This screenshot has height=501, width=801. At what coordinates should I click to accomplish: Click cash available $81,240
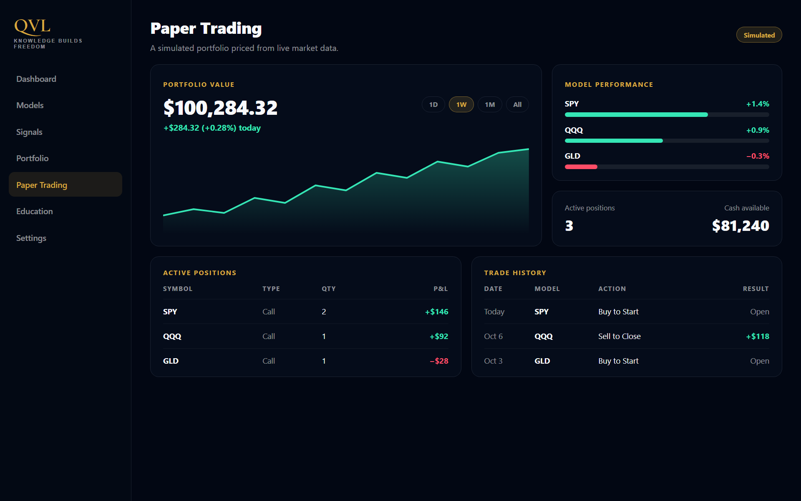[x=741, y=226]
